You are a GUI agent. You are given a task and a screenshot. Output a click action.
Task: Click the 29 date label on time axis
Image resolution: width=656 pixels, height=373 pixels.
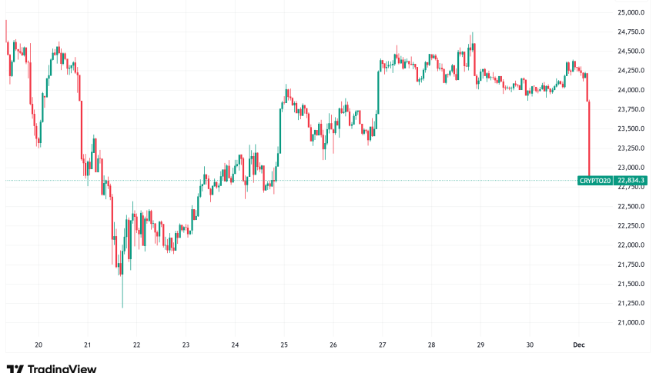point(481,345)
